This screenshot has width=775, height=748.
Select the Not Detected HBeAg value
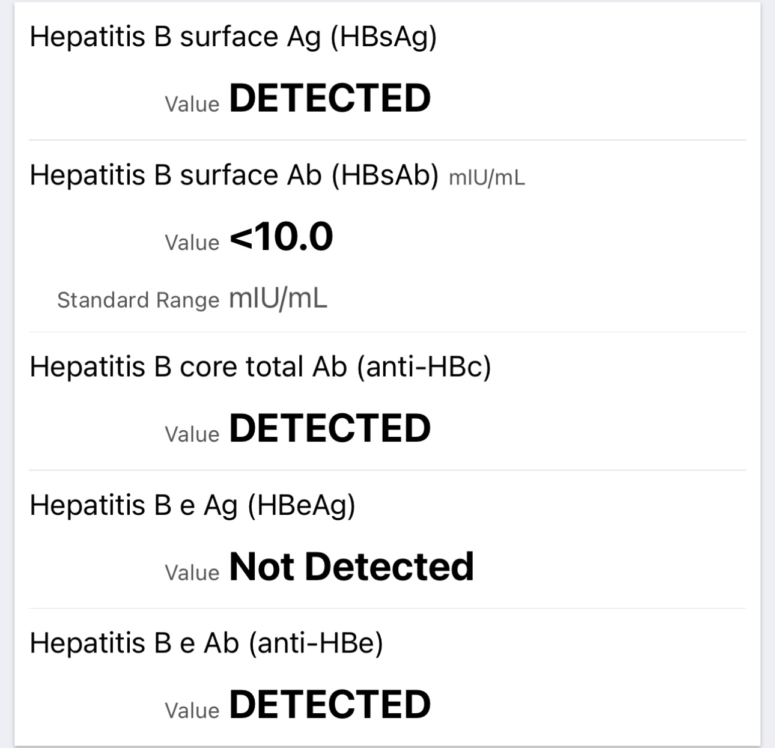pyautogui.click(x=351, y=566)
